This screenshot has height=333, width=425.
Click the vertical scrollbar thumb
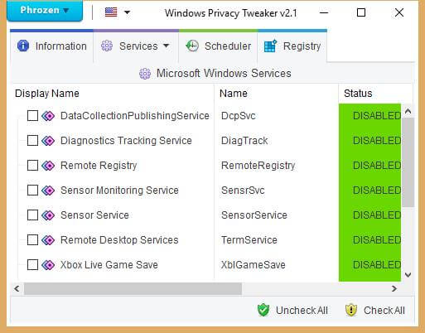tap(408, 162)
